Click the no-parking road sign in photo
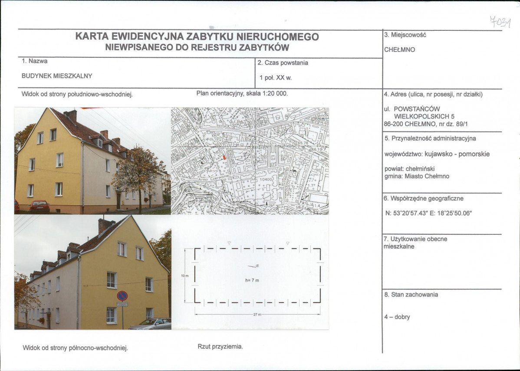Viewport: 520px width, 371px height. click(x=122, y=296)
